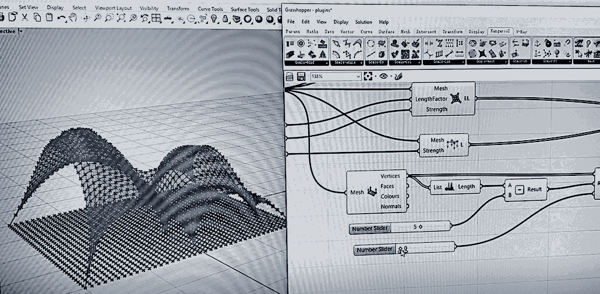Click the concentric circles icon in Goals-6dof panel
600x294 pixels.
301,43
